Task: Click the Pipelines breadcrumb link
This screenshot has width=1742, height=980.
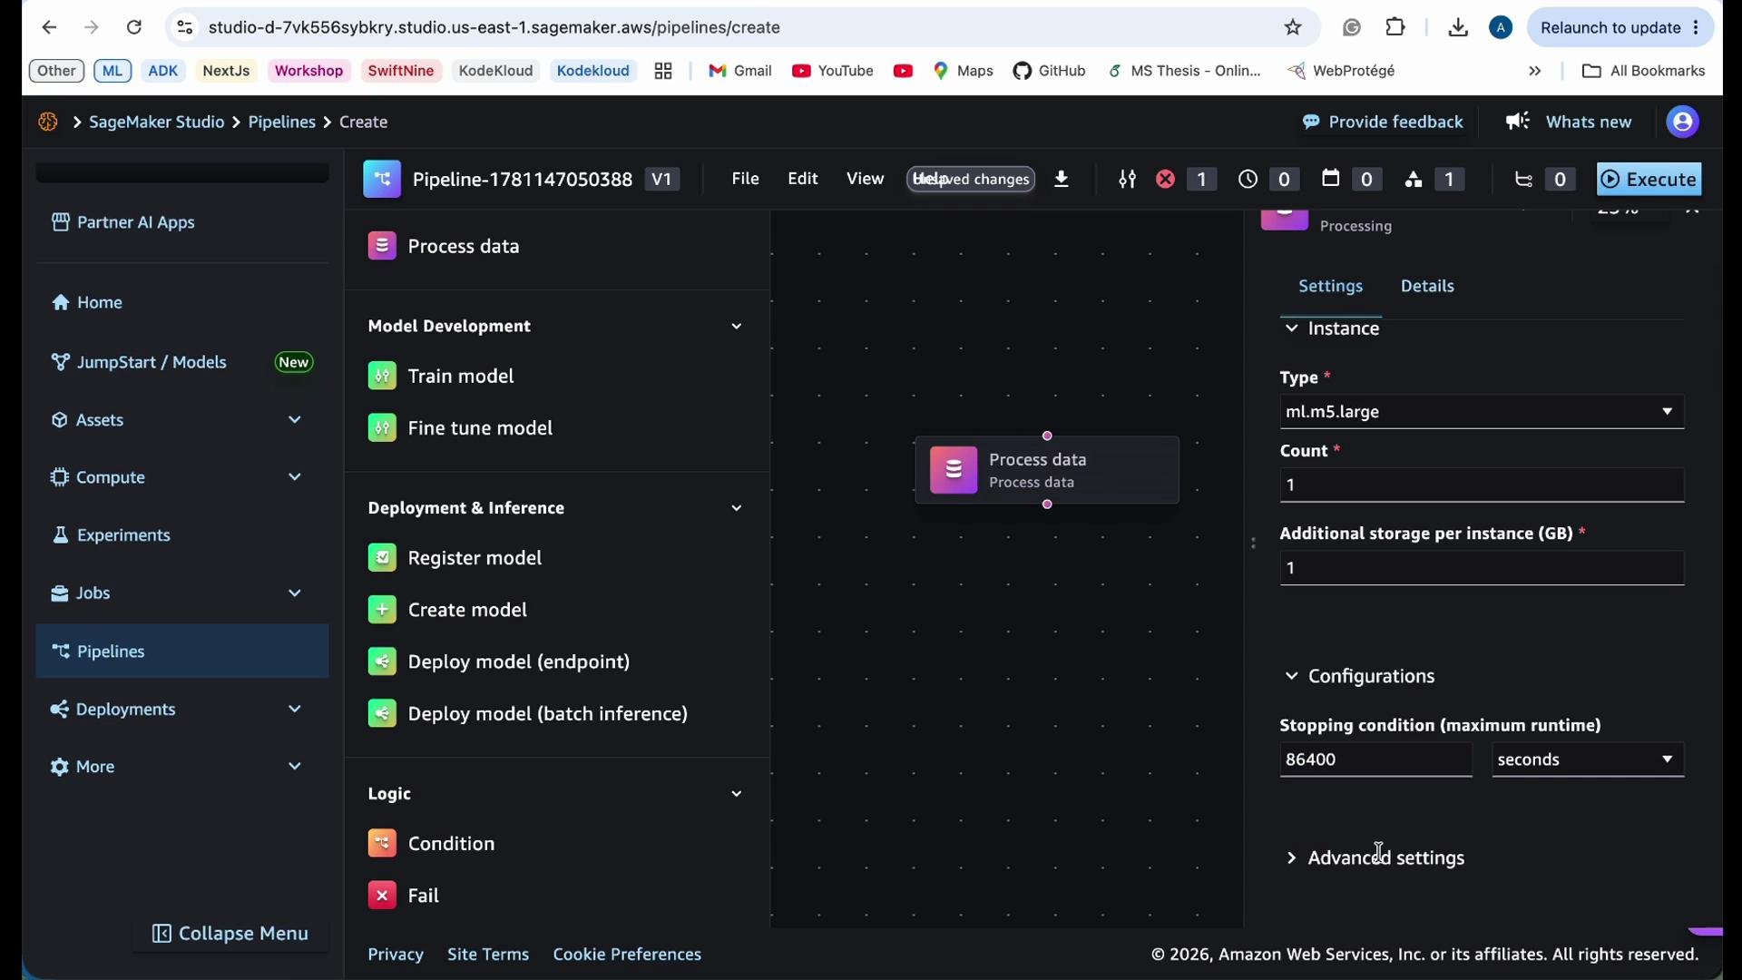Action: click(x=282, y=122)
